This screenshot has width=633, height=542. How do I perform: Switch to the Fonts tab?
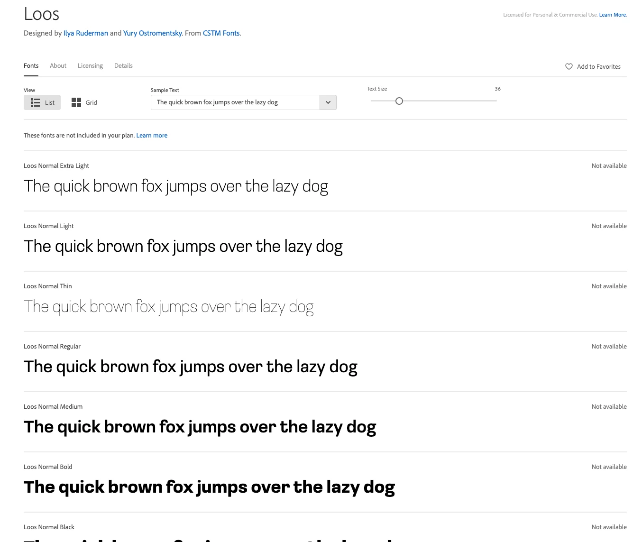[x=31, y=66]
